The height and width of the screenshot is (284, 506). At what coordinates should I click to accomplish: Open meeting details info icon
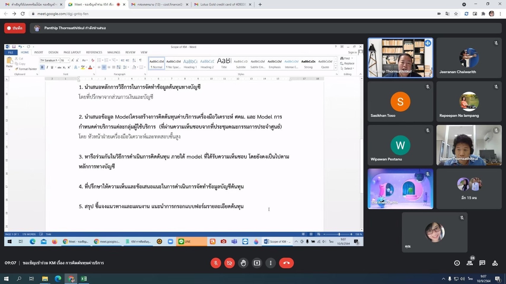[x=457, y=263]
